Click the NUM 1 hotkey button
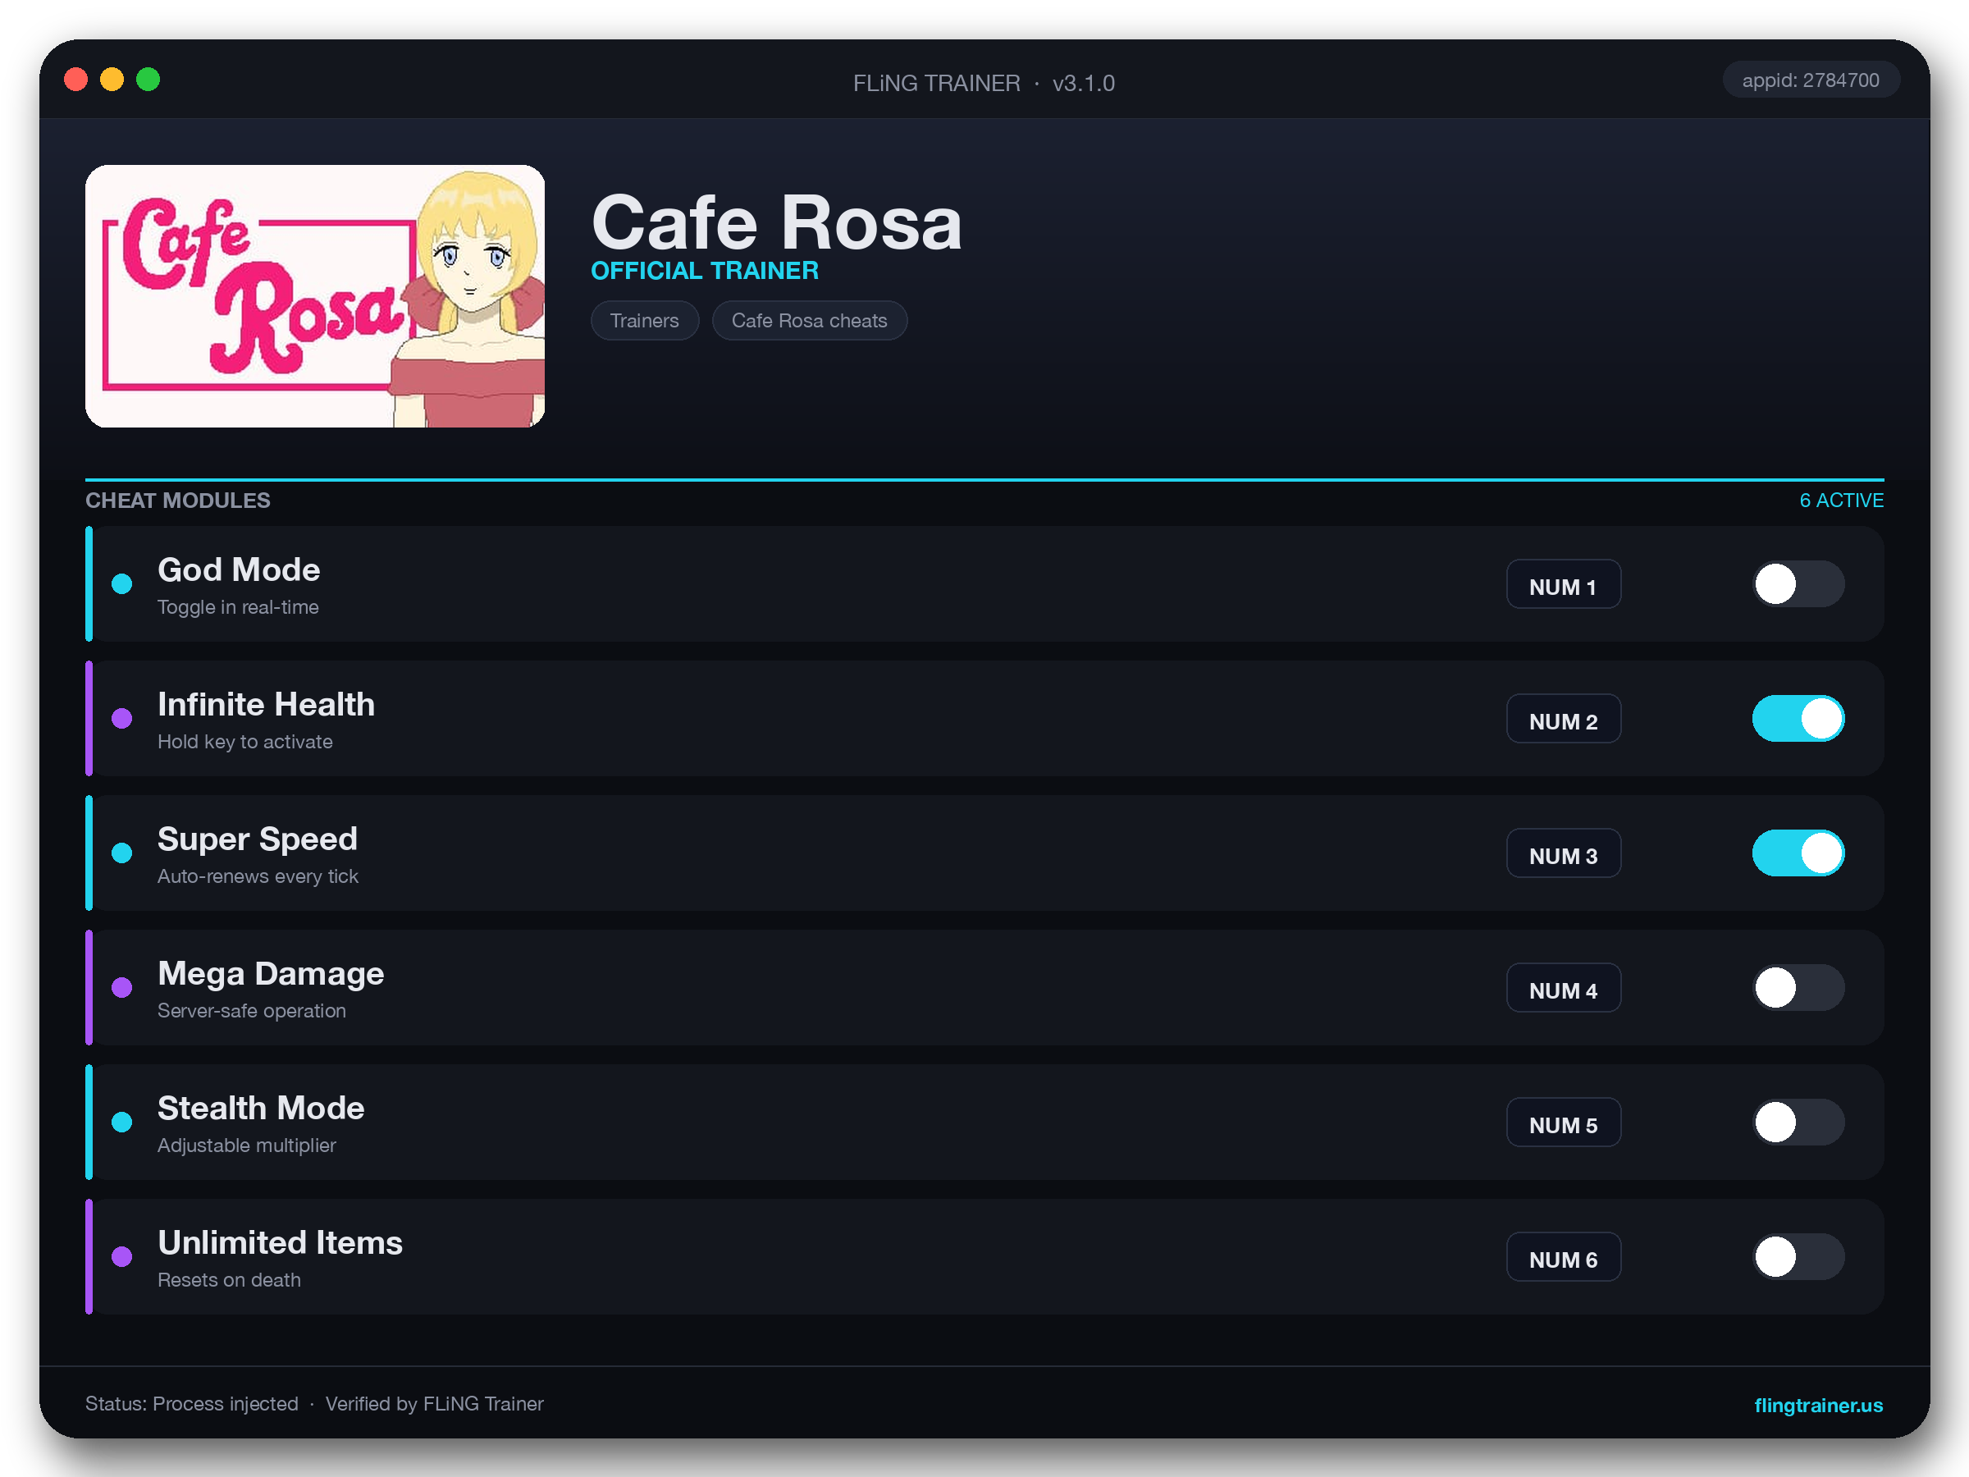The width and height of the screenshot is (1969, 1477). tap(1563, 584)
